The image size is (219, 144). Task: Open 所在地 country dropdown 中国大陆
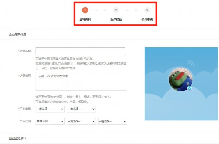pyautogui.click(x=50, y=121)
